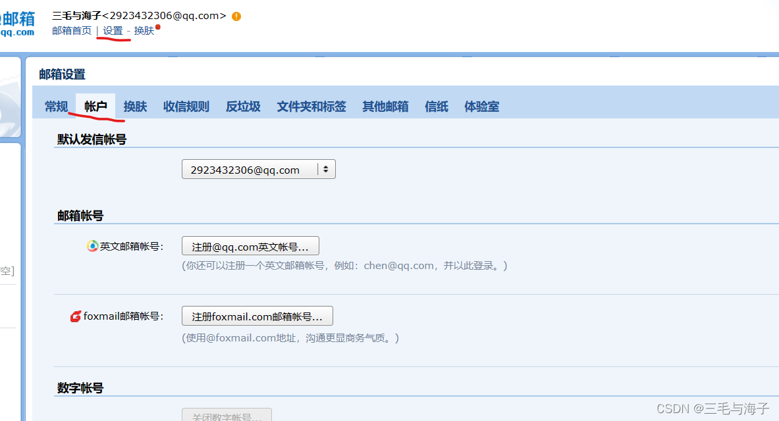Expand the default sender account dropdown
Image resolution: width=779 pixels, height=421 pixels.
click(x=259, y=169)
